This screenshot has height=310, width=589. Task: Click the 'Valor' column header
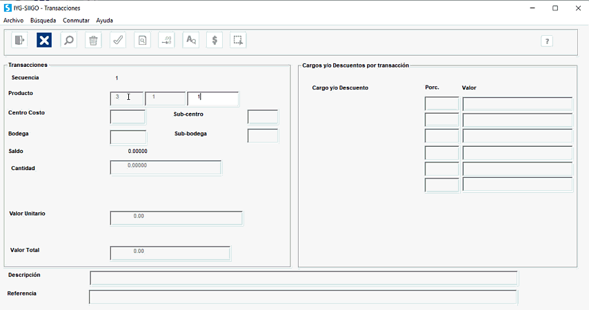tap(469, 87)
